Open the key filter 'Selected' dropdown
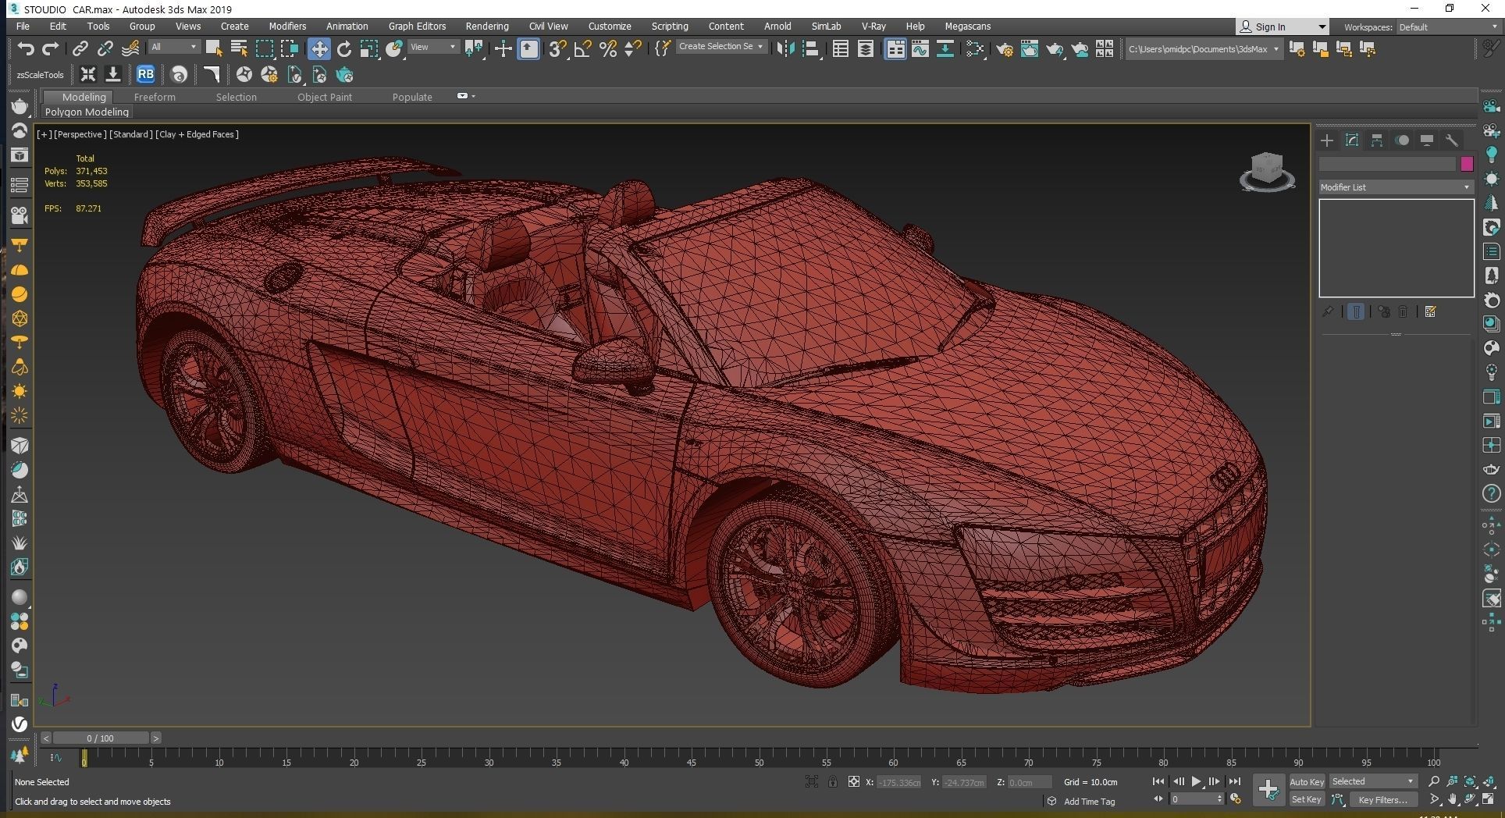 (1373, 781)
